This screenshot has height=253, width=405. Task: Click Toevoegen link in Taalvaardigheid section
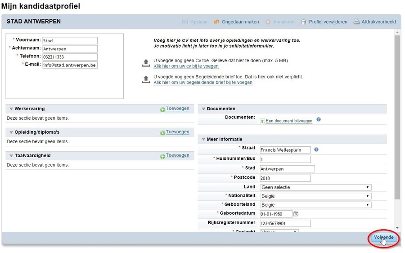(x=177, y=155)
